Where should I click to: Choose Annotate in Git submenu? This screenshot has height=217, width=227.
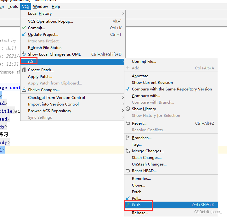(171, 76)
